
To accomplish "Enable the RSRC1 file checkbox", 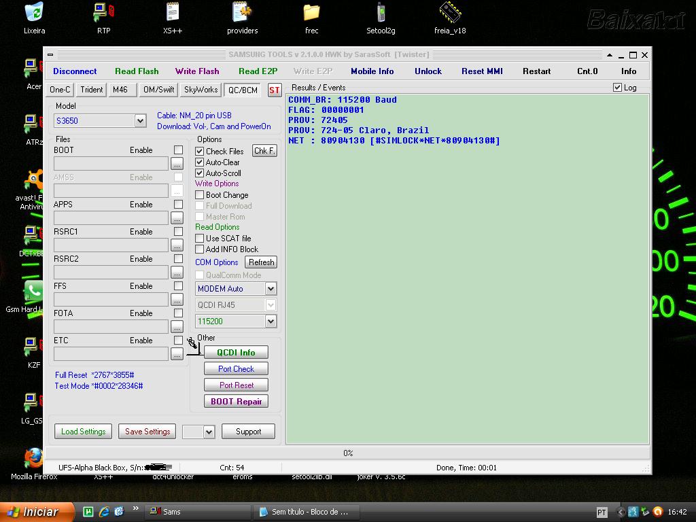I will point(179,231).
